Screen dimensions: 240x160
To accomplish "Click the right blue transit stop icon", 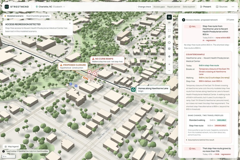I will point(76,86).
